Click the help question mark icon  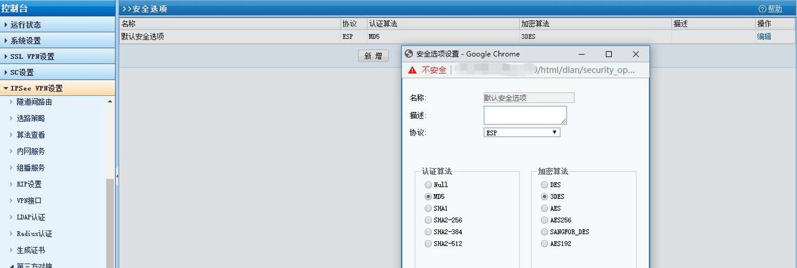[762, 9]
